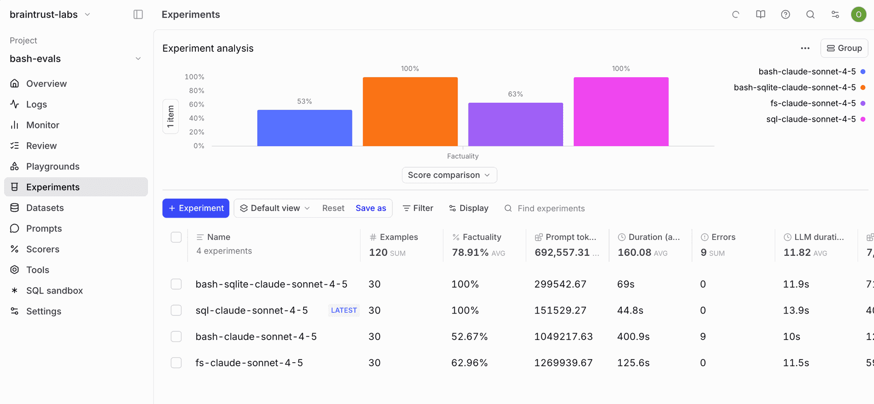
Task: Open the braintrust-labs organization dropdown
Action: [x=50, y=15]
